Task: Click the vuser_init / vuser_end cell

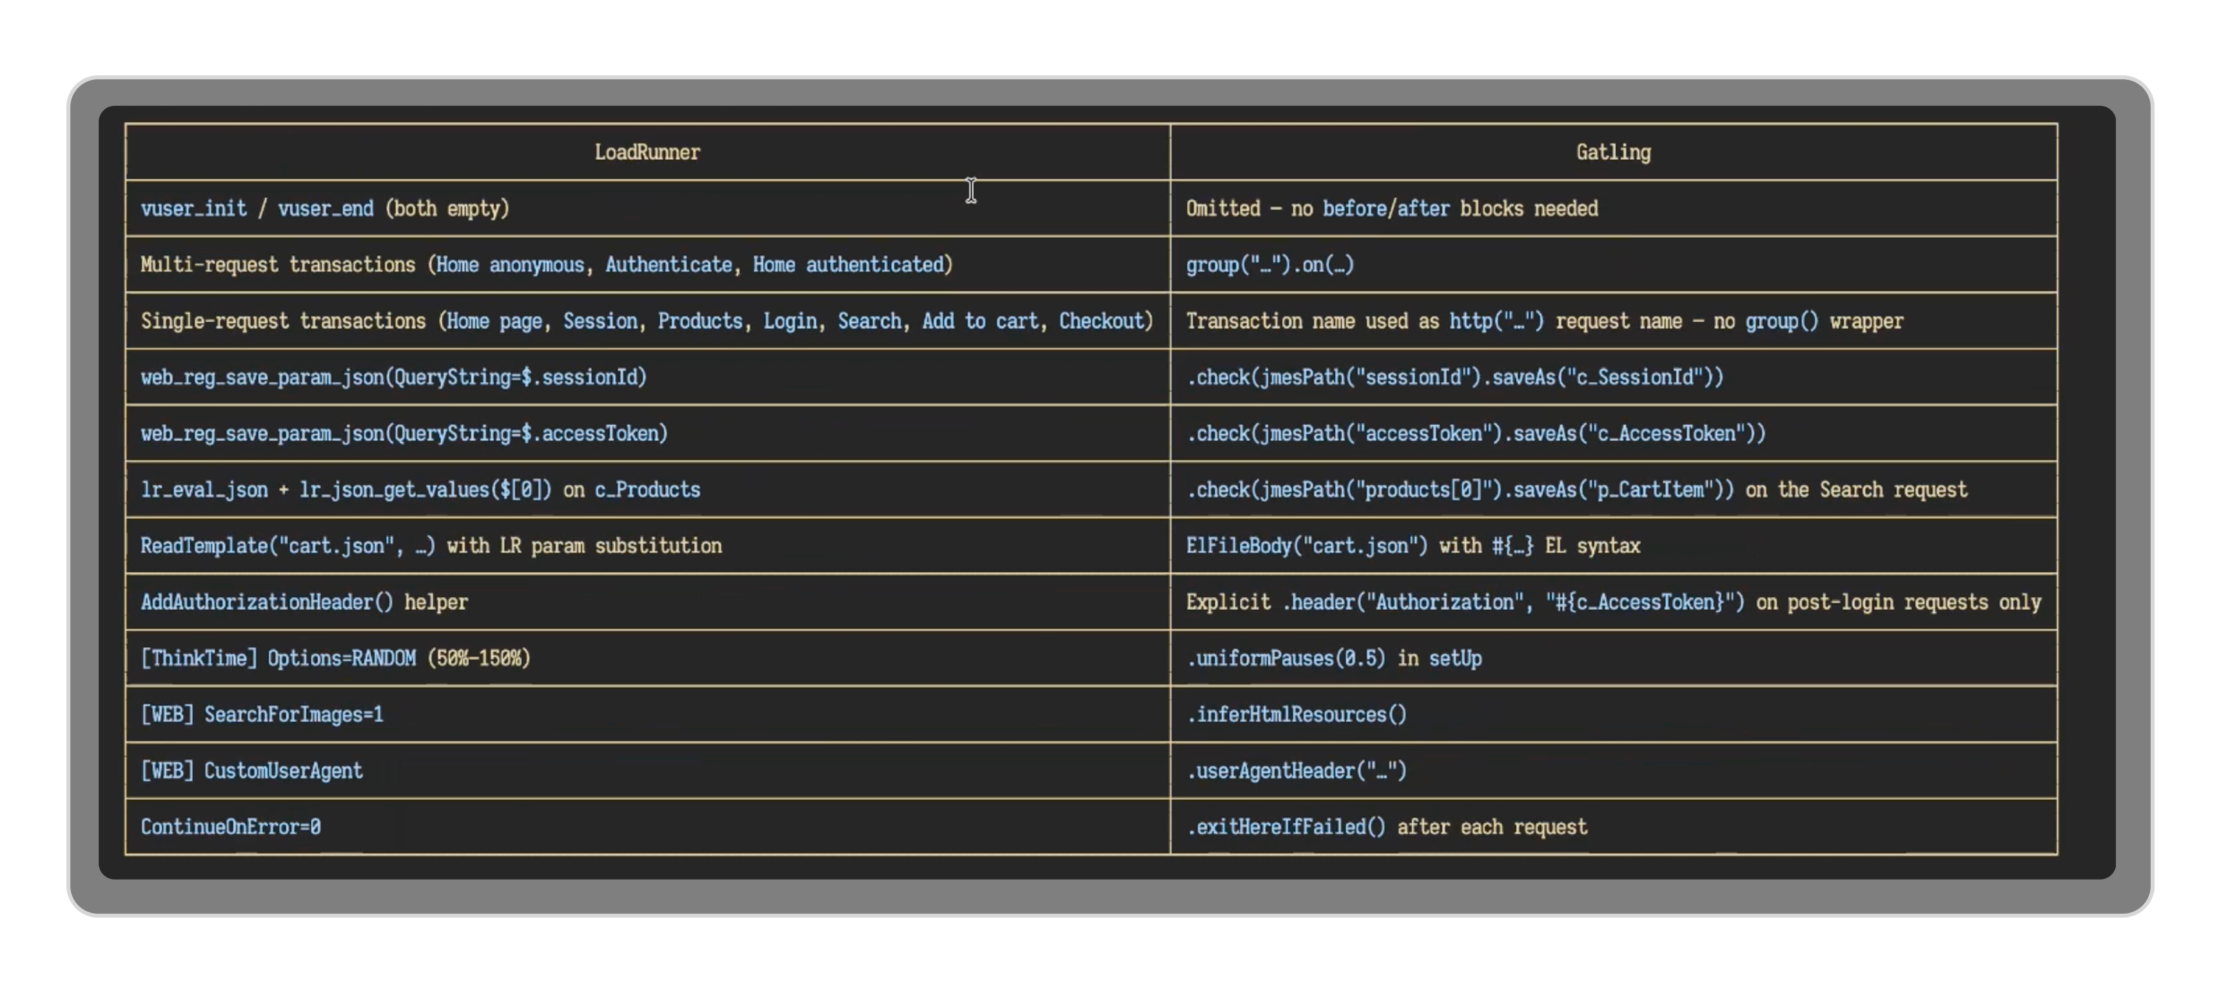Action: [x=325, y=209]
